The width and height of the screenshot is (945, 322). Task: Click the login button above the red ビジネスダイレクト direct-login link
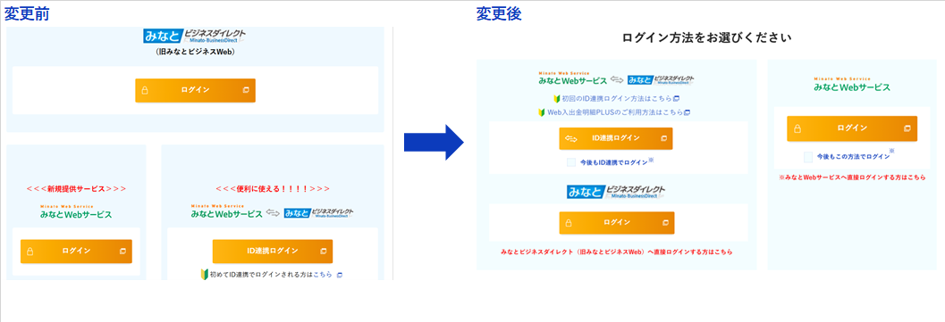[617, 222]
